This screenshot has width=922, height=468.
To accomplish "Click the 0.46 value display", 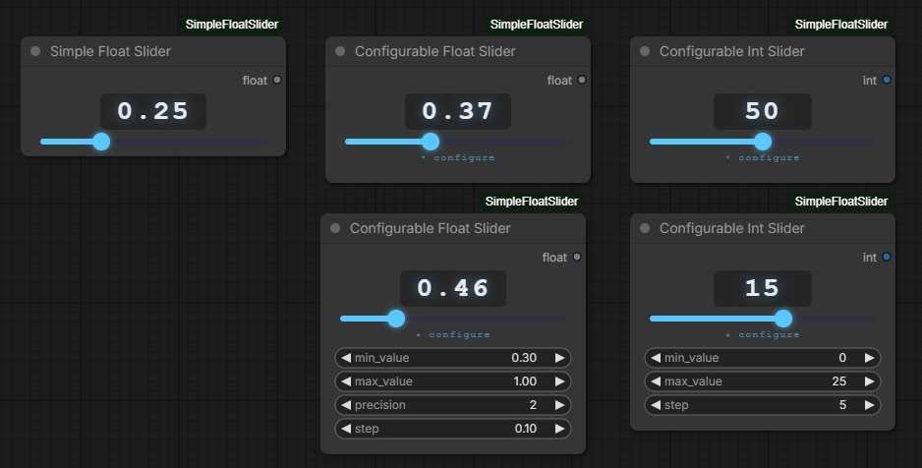I will click(x=453, y=288).
